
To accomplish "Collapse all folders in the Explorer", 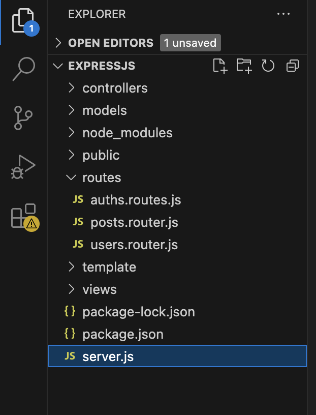I will pyautogui.click(x=292, y=66).
